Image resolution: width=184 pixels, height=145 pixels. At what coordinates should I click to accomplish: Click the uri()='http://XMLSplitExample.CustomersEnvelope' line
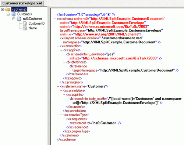[118, 103]
